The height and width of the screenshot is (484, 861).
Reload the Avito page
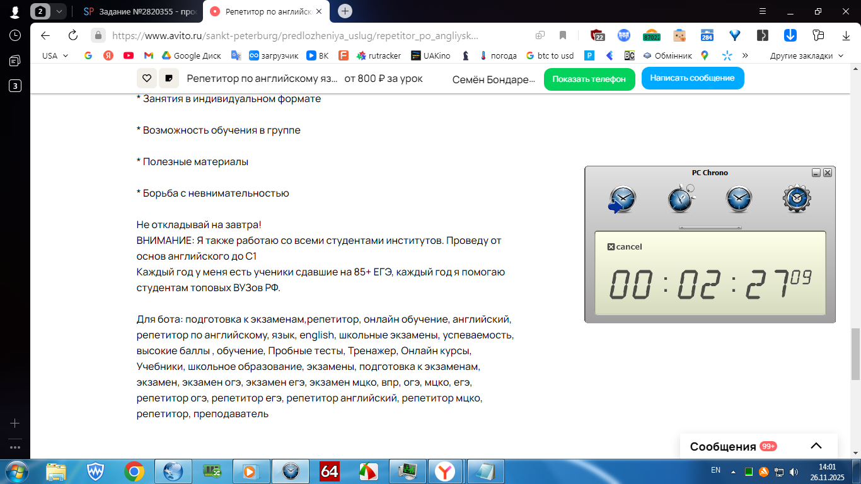pyautogui.click(x=73, y=35)
